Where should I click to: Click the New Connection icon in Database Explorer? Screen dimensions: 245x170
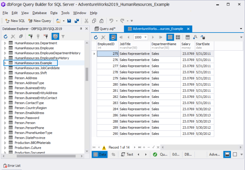coord(30,37)
